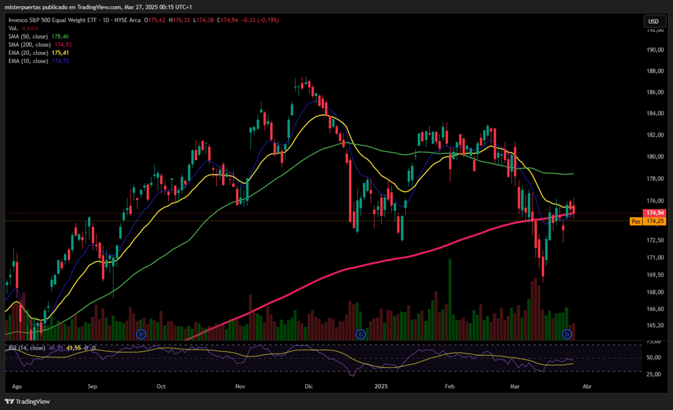Click the orange Pos 174,25 position label

648,221
